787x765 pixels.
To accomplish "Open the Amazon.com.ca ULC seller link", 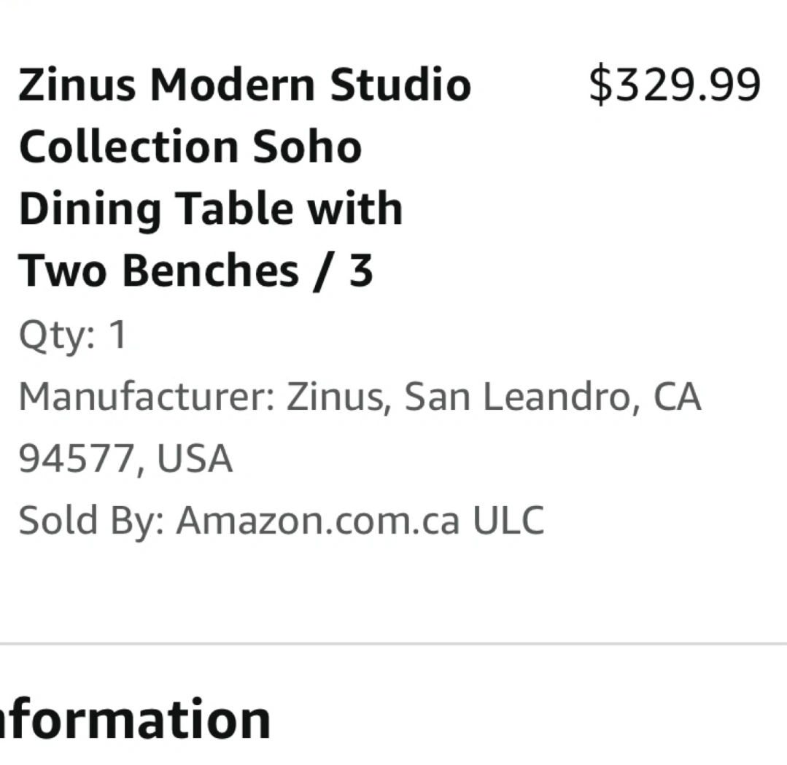I will click(360, 521).
